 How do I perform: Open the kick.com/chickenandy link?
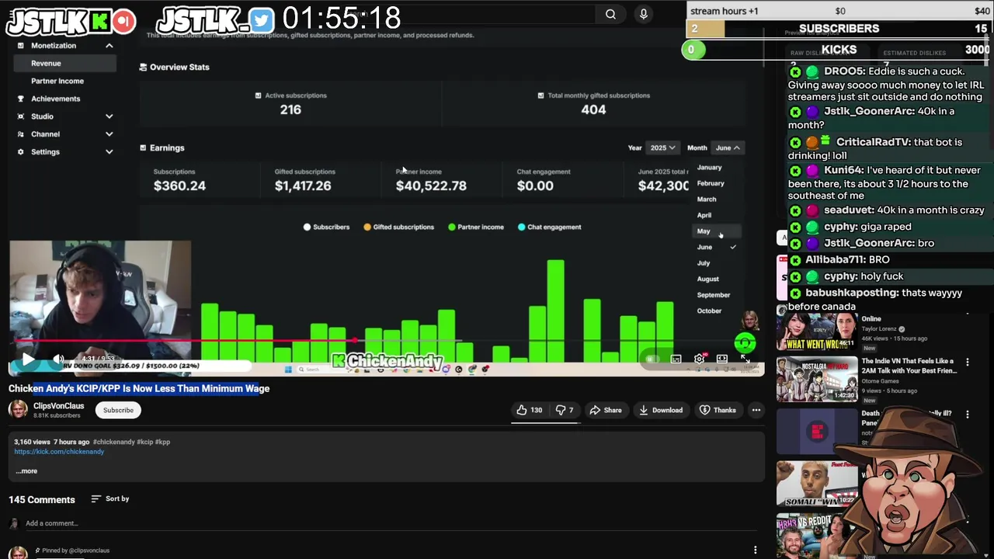point(59,451)
